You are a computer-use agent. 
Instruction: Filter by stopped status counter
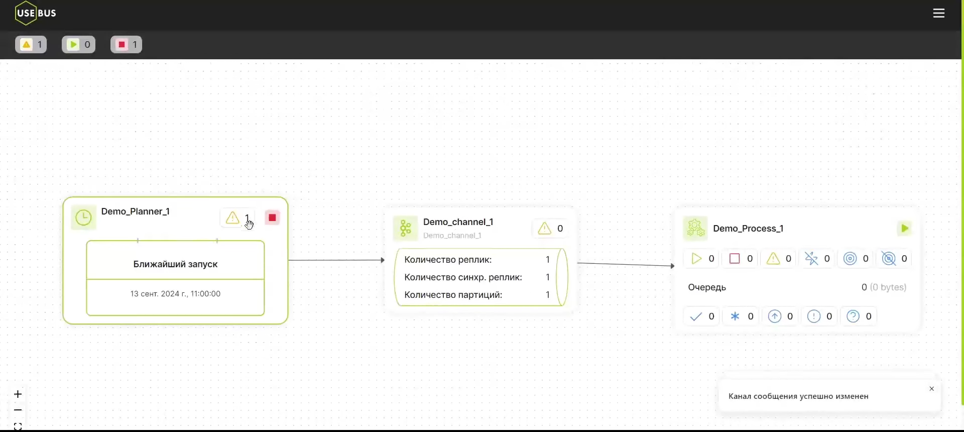127,45
